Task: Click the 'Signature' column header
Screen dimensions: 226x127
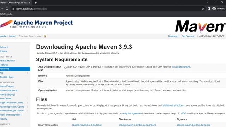Action: 182,119
